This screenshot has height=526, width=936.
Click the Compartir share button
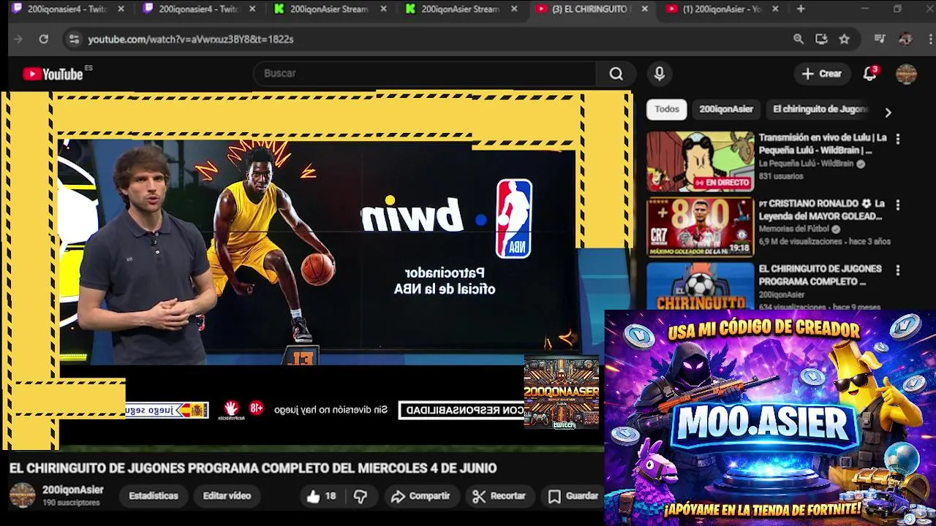[420, 496]
